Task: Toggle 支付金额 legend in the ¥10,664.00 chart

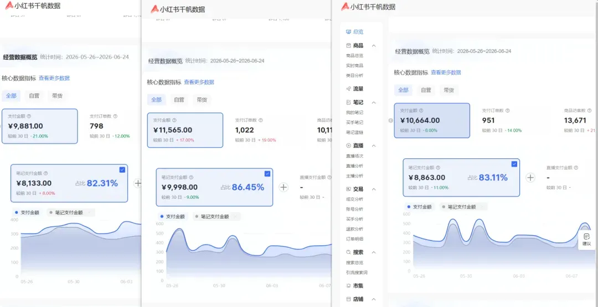Action: click(x=419, y=207)
